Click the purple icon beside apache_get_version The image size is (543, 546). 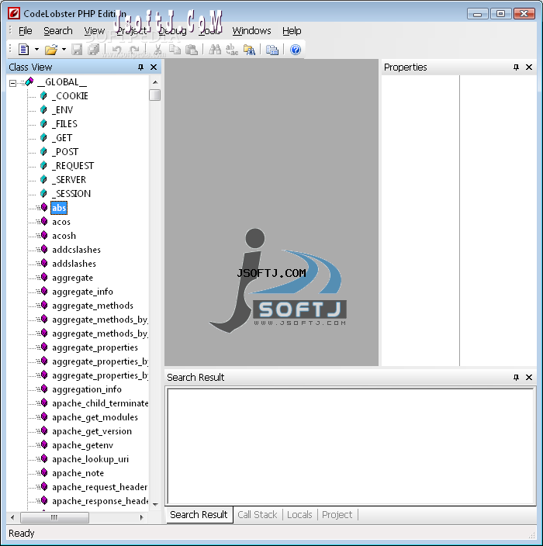44,430
